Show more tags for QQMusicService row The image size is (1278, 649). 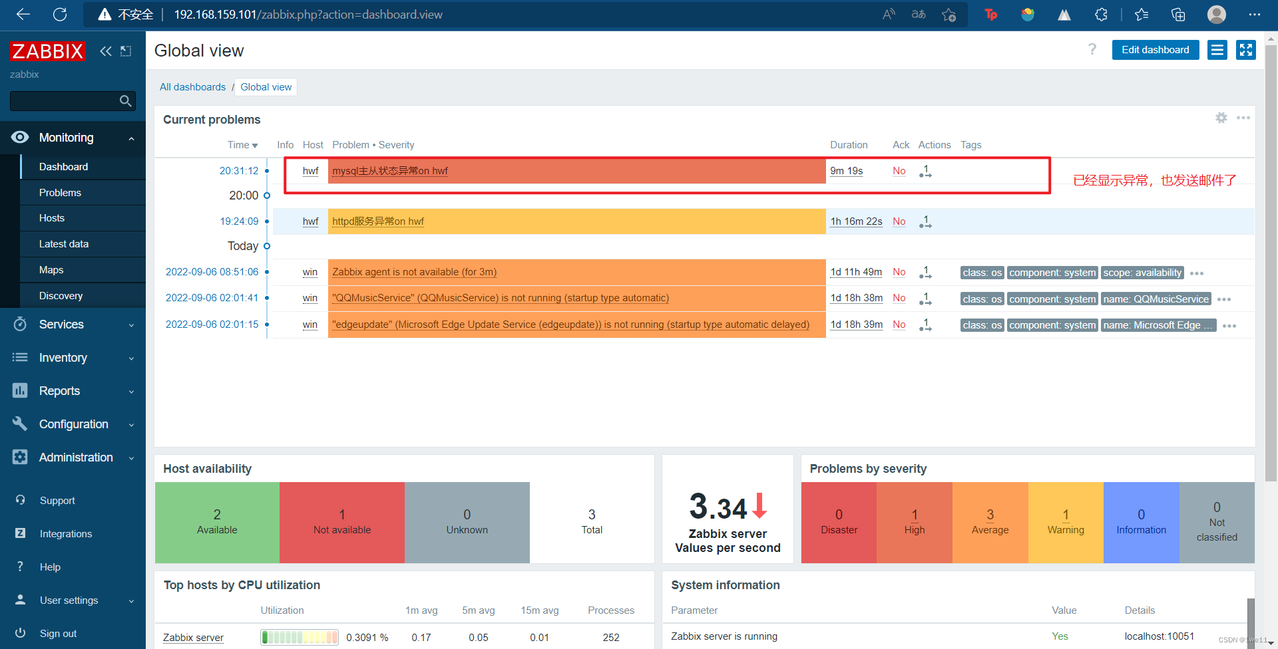point(1224,299)
